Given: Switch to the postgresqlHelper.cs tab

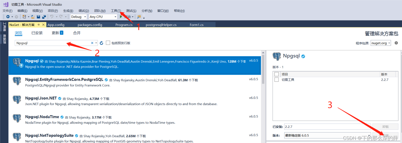Looking at the screenshot, I should (161, 25).
